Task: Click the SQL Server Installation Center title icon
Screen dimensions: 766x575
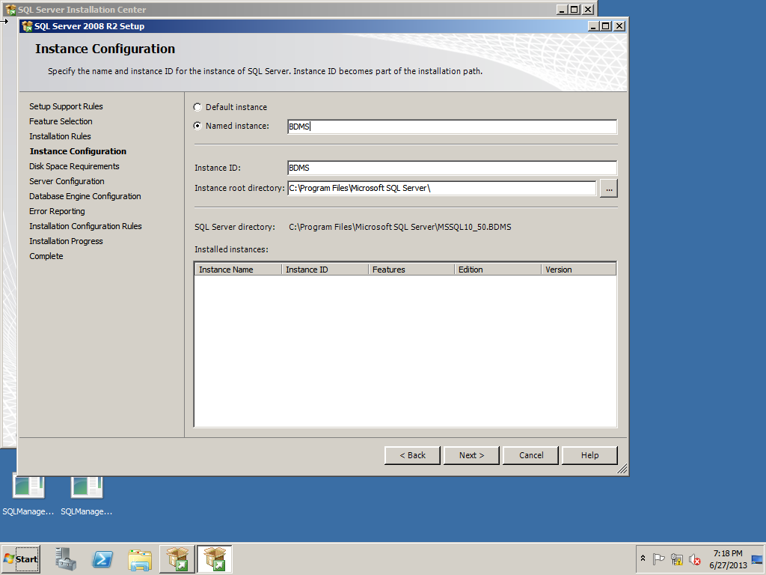Action: coord(10,10)
